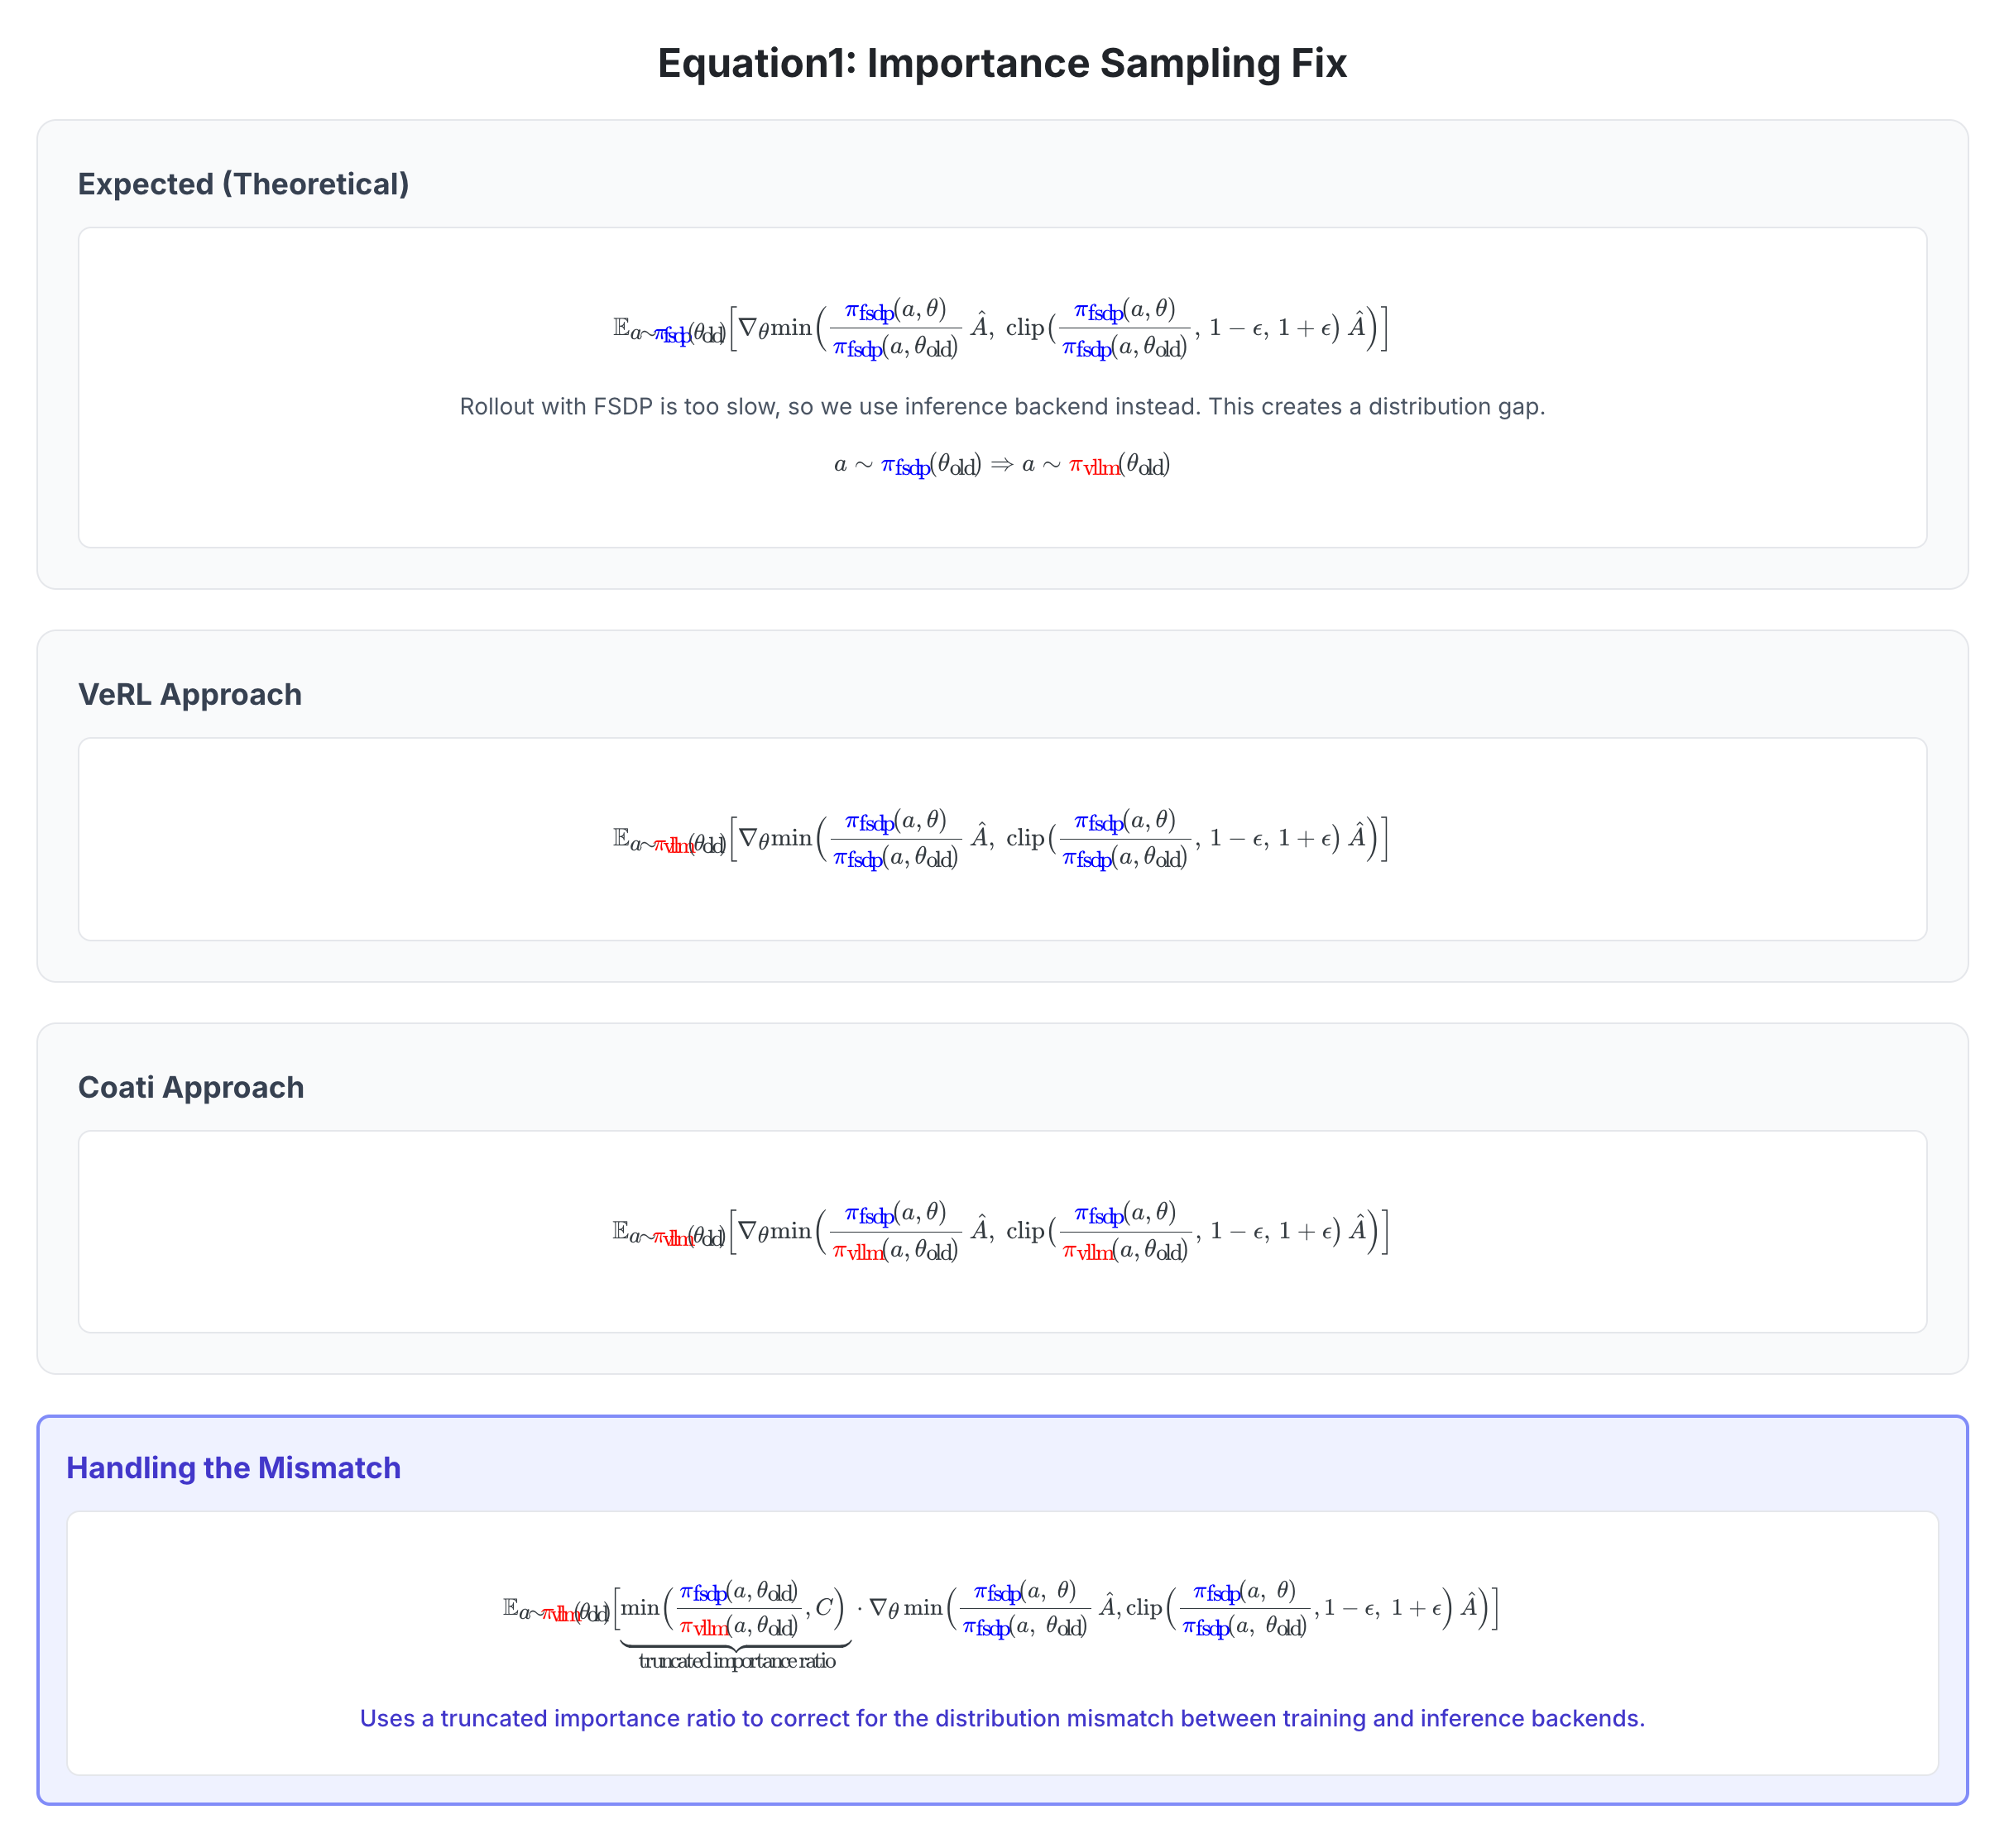The width and height of the screenshot is (2009, 1848).
Task: Click the Coati Approach heading
Action: point(191,1087)
